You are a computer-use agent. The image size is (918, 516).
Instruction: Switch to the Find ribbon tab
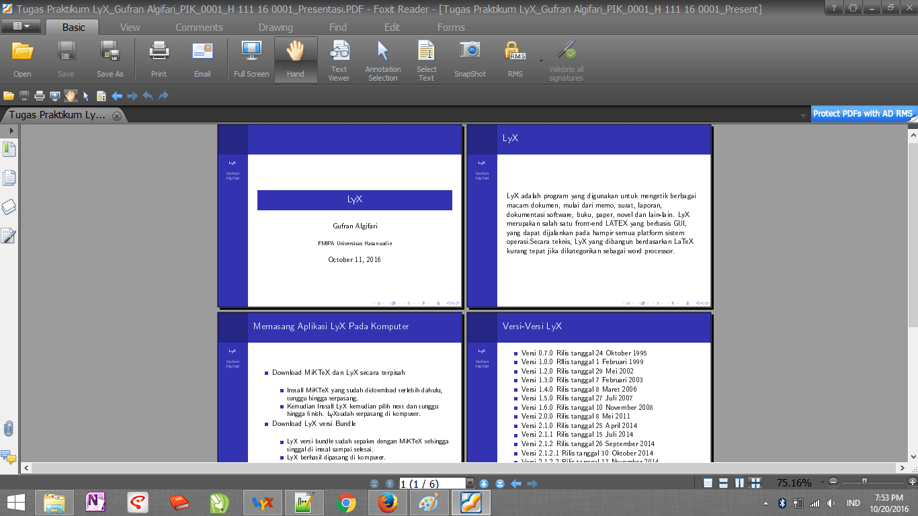pos(338,28)
